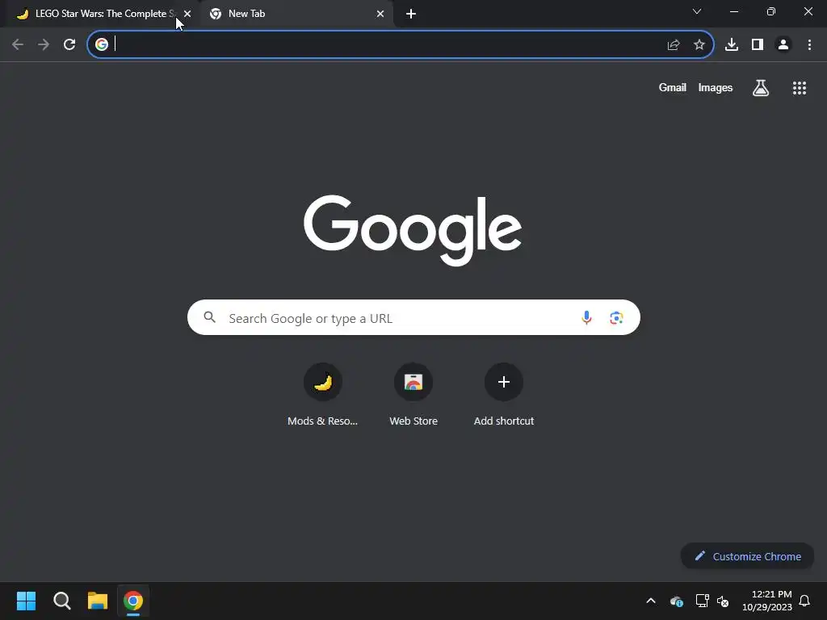
Task: Search by image with Lens icon
Action: 616,317
